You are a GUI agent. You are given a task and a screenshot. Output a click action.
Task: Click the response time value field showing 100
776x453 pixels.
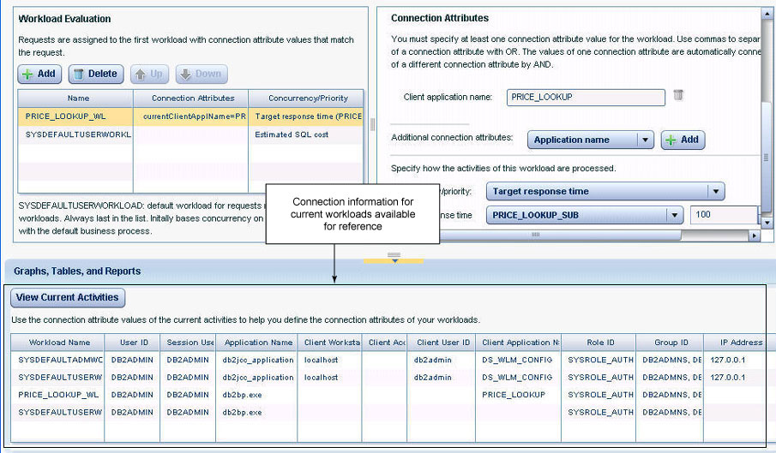click(x=724, y=215)
